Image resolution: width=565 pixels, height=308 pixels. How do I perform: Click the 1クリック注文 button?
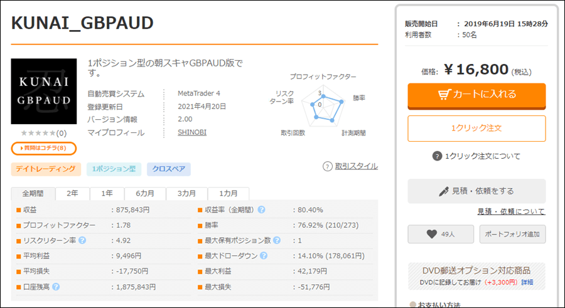coord(476,128)
